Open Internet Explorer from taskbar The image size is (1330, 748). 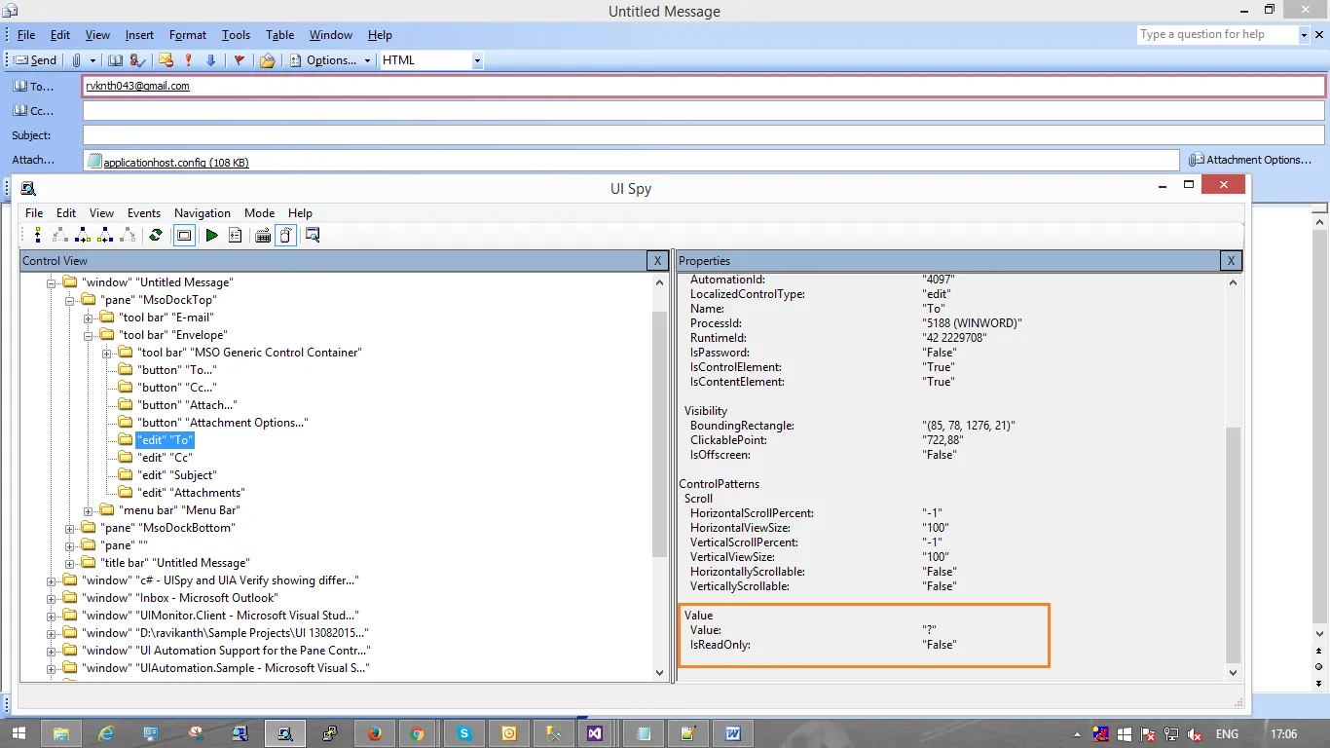coord(107,733)
